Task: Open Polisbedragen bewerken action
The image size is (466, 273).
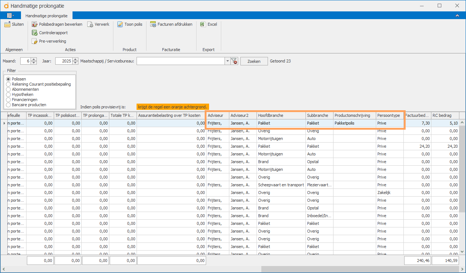Action: [x=57, y=24]
